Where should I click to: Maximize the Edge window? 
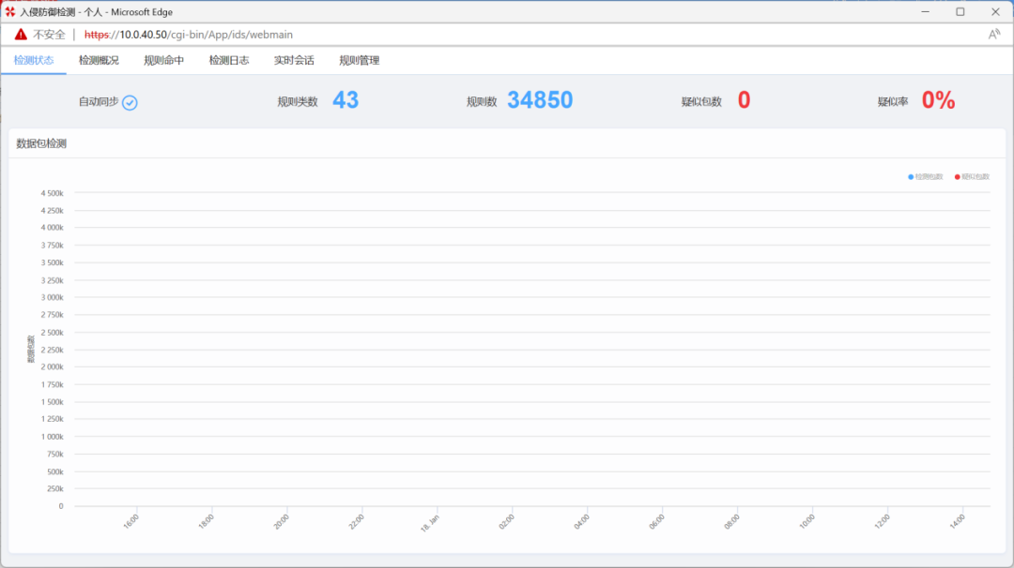coord(960,11)
